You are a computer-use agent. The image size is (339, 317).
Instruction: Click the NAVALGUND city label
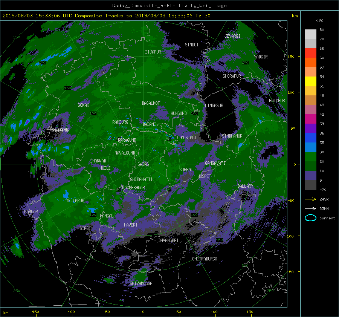click(125, 153)
